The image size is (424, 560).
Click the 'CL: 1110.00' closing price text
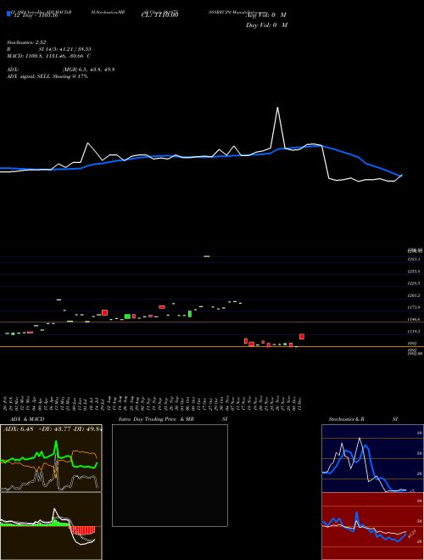pyautogui.click(x=160, y=15)
